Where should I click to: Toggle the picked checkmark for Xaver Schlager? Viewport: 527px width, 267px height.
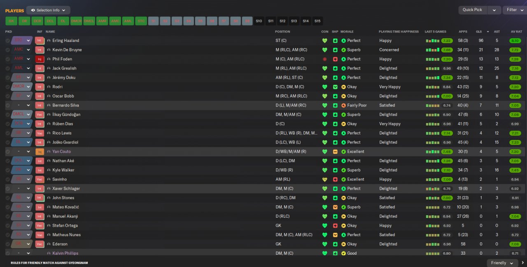[7, 189]
